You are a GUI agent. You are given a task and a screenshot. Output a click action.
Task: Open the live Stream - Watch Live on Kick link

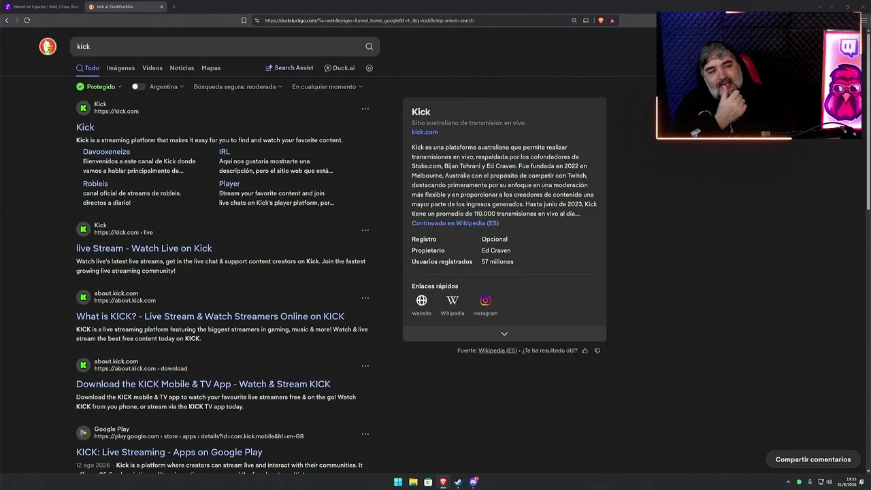[x=144, y=248]
